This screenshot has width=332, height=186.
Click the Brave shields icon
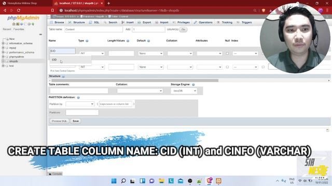tap(264, 10)
